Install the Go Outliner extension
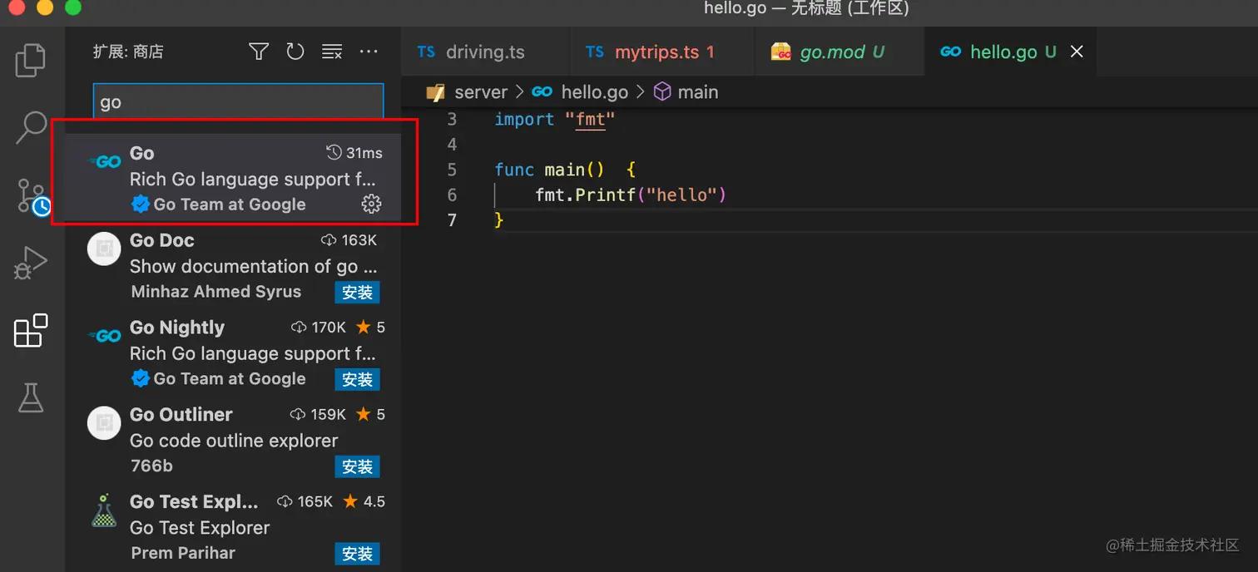Viewport: 1258px width, 572px height. click(357, 466)
